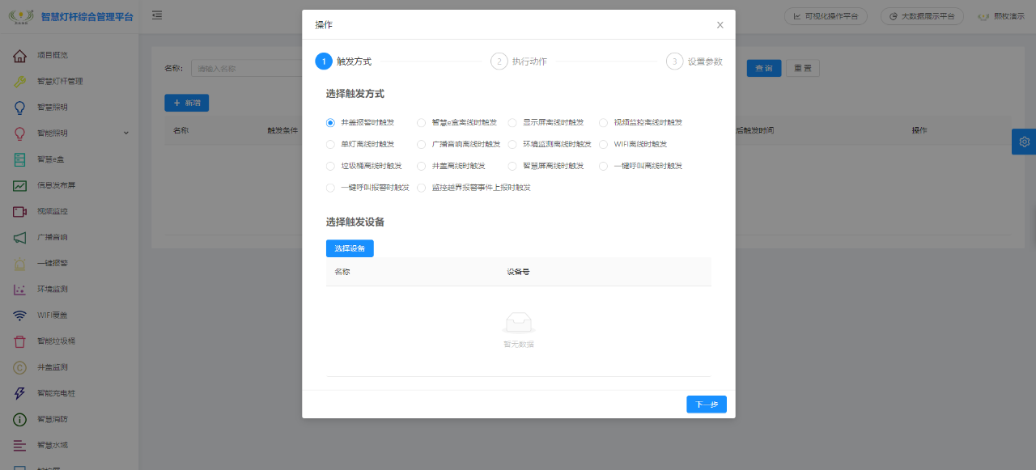Viewport: 1036px width, 470px height.
Task: Choose 视频监控离线时触发 as trigger
Action: coord(603,122)
